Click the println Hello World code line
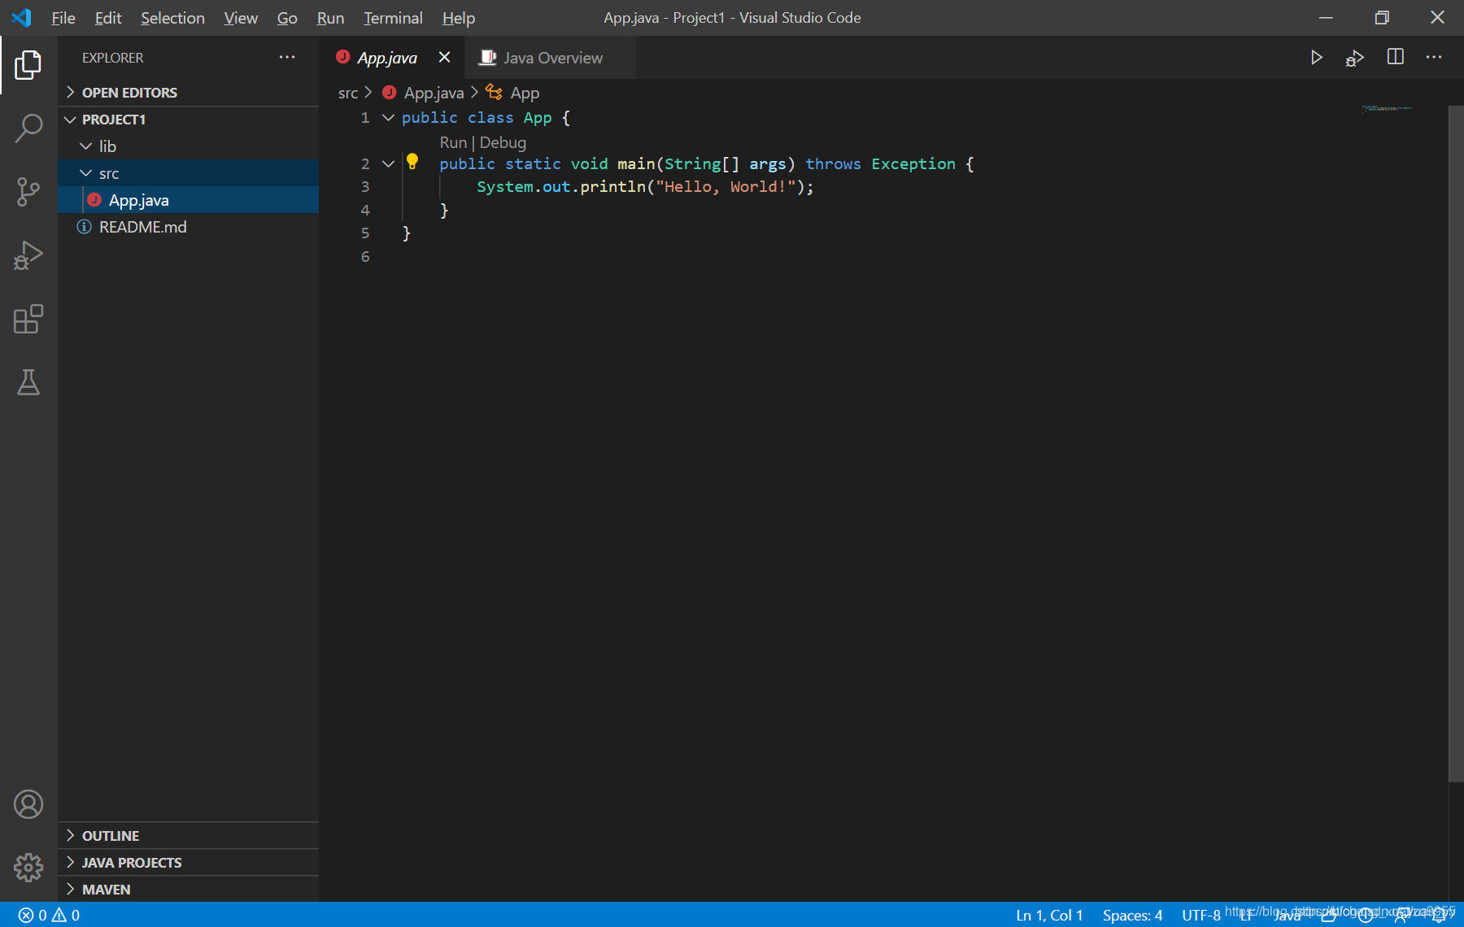 coord(645,187)
